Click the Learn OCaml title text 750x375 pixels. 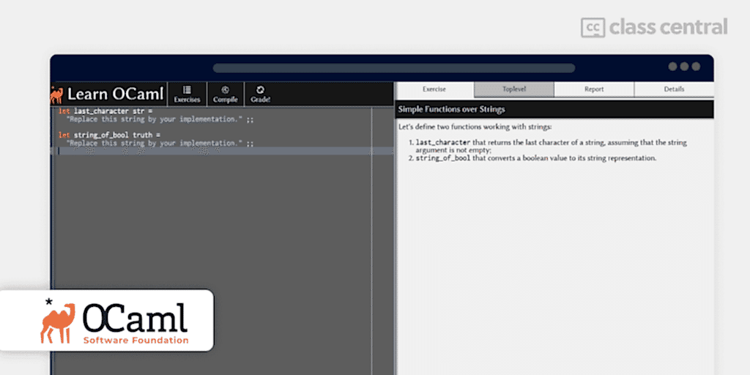(115, 94)
